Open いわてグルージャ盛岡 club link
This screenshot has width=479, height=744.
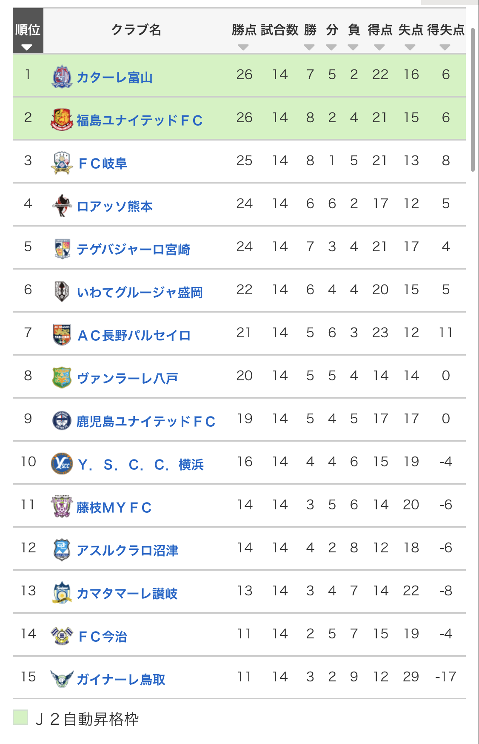[x=140, y=293]
